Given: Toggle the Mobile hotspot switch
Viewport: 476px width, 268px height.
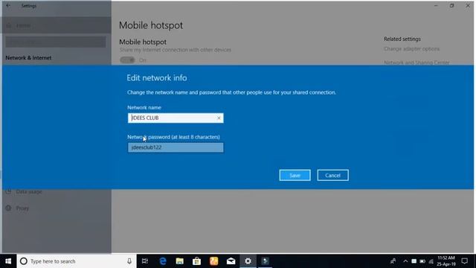Looking at the screenshot, I should (x=127, y=60).
